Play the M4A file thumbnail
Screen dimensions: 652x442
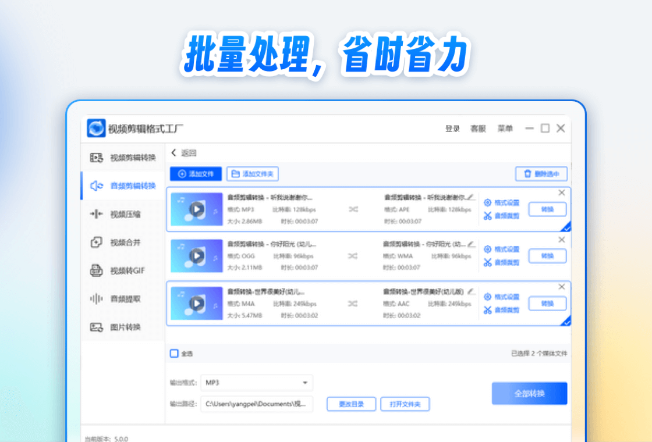pyautogui.click(x=197, y=303)
